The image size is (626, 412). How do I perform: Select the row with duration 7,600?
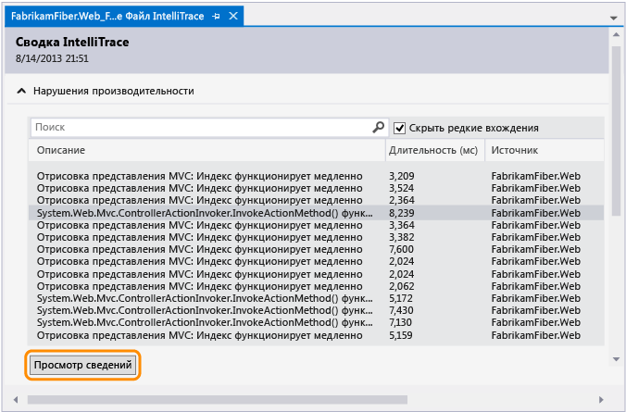[316, 249]
